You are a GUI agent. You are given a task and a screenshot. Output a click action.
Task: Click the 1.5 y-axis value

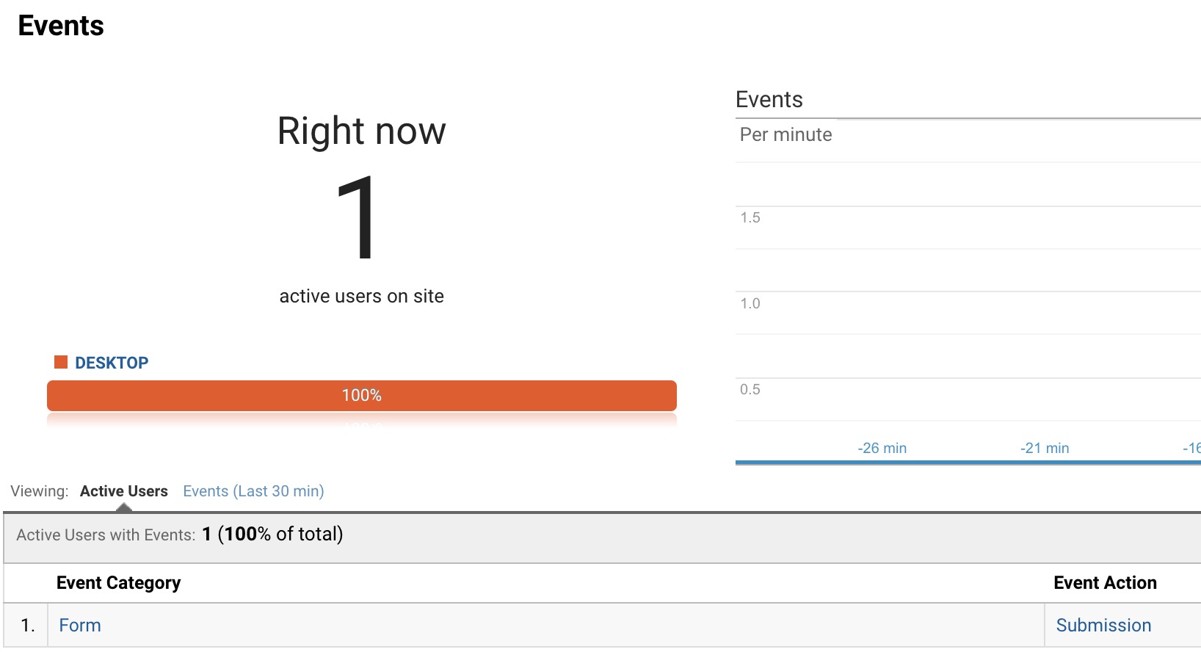pyautogui.click(x=750, y=218)
